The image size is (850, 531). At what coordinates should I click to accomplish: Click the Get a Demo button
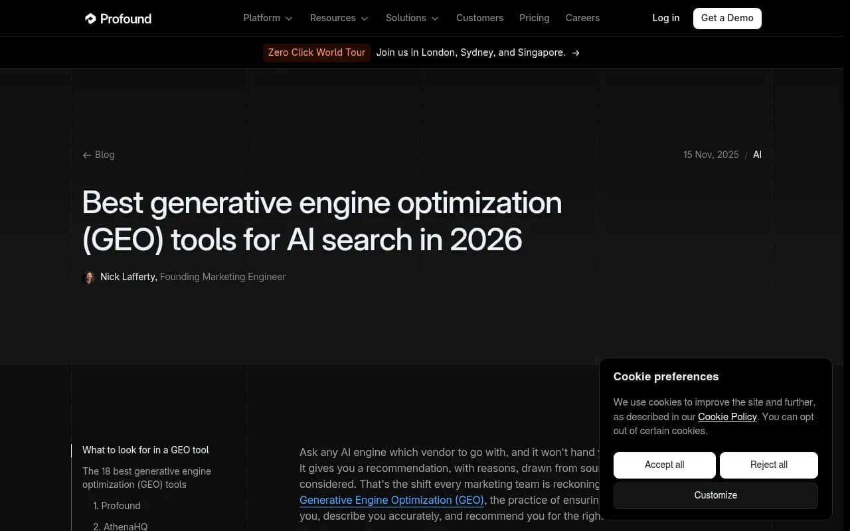[727, 18]
